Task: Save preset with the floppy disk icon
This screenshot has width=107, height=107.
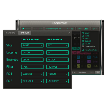Action: pos(72,29)
